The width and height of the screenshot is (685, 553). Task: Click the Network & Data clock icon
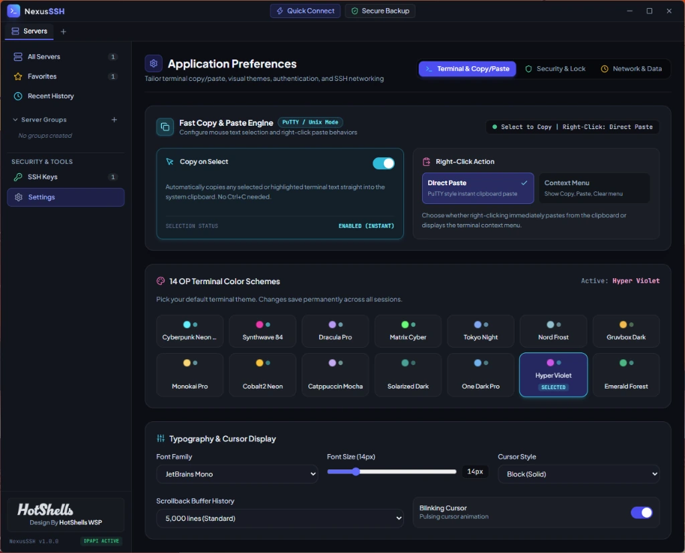point(605,69)
